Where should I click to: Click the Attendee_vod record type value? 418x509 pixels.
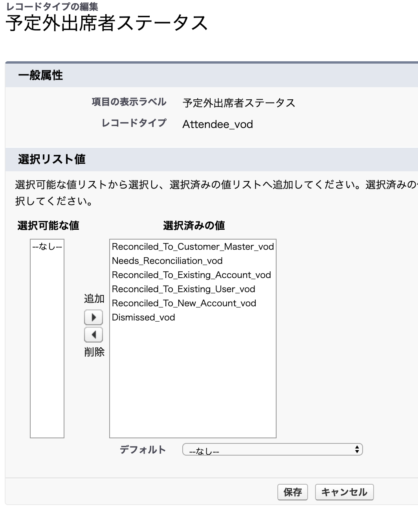coord(218,125)
